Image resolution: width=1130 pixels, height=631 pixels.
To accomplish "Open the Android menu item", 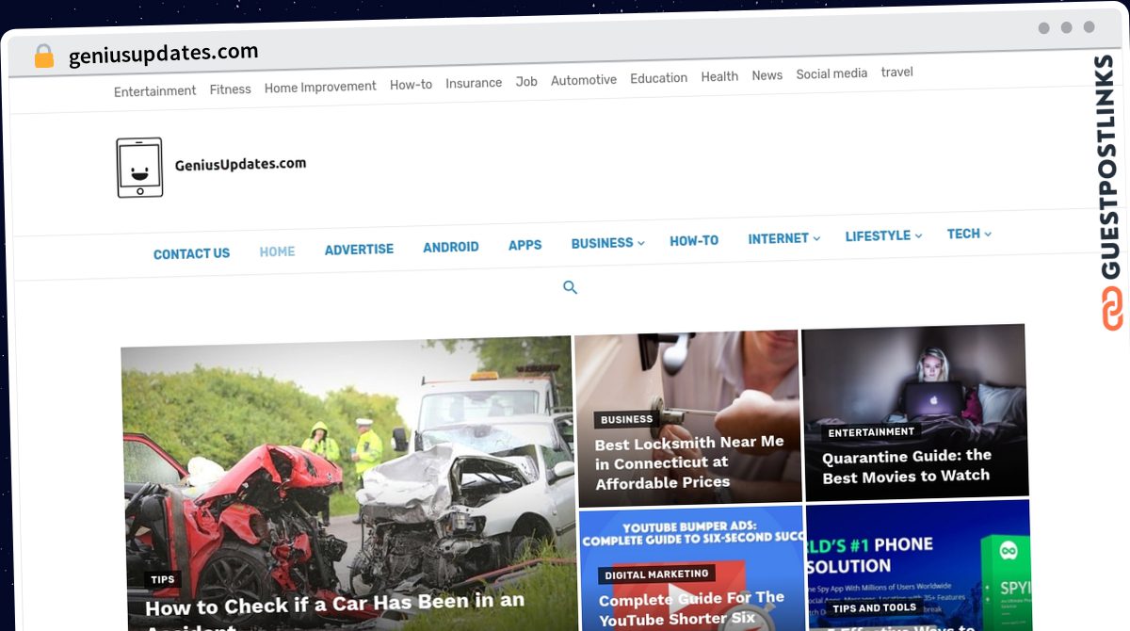I will tap(451, 247).
